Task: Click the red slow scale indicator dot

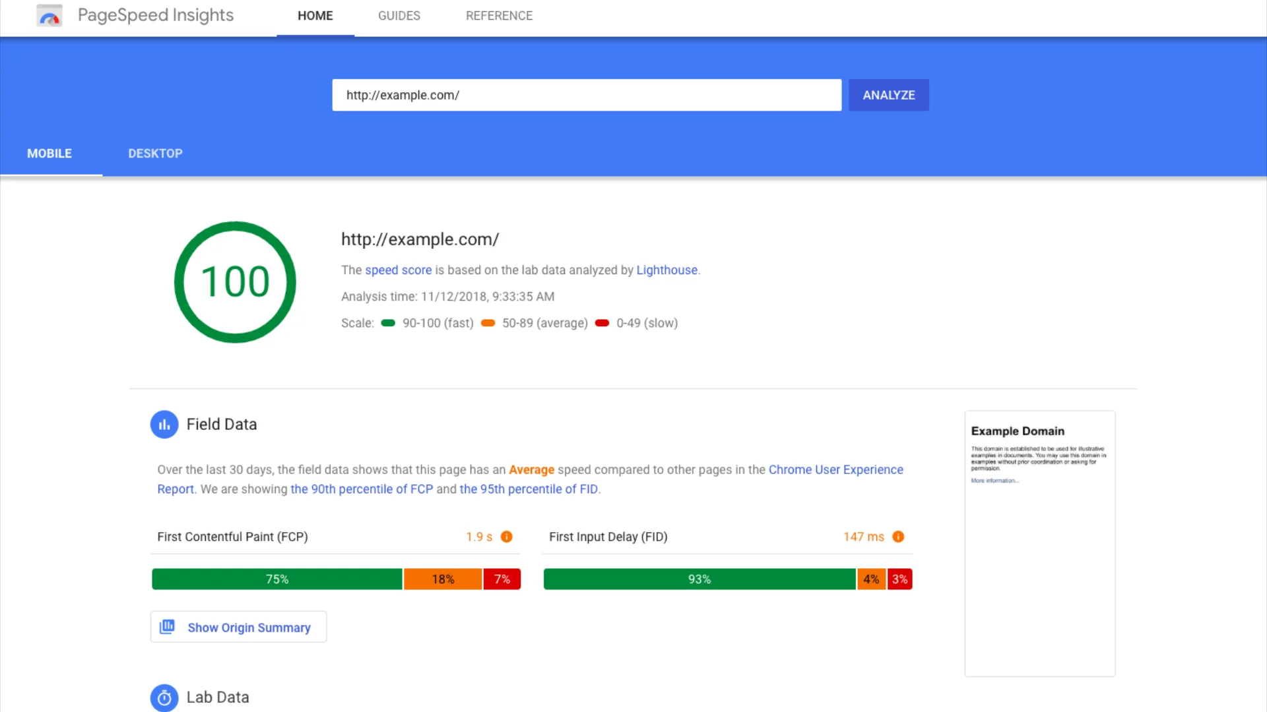Action: click(601, 323)
